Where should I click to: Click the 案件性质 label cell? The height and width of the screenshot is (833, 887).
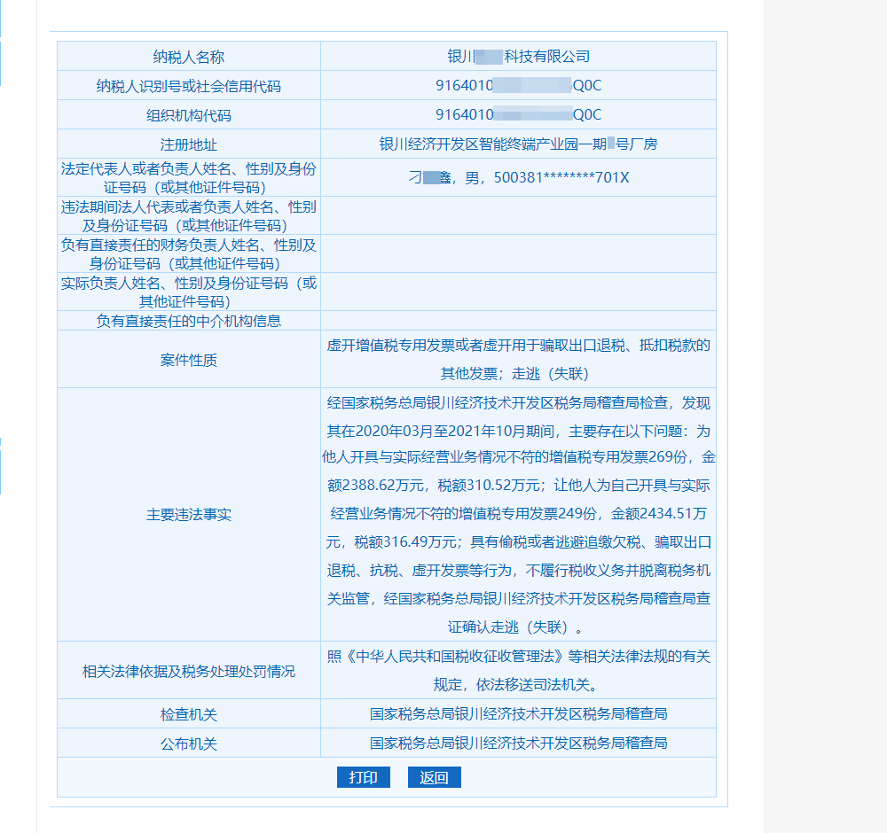189,360
